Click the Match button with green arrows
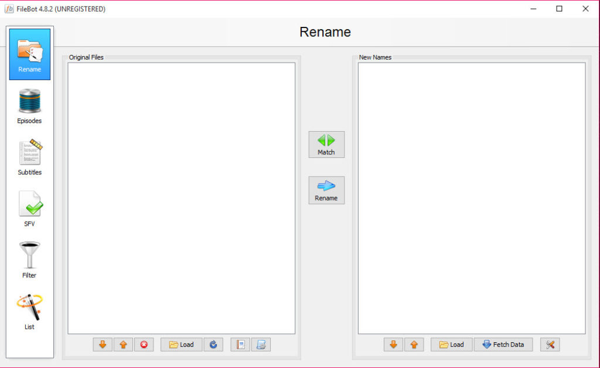600x368 pixels. tap(326, 145)
